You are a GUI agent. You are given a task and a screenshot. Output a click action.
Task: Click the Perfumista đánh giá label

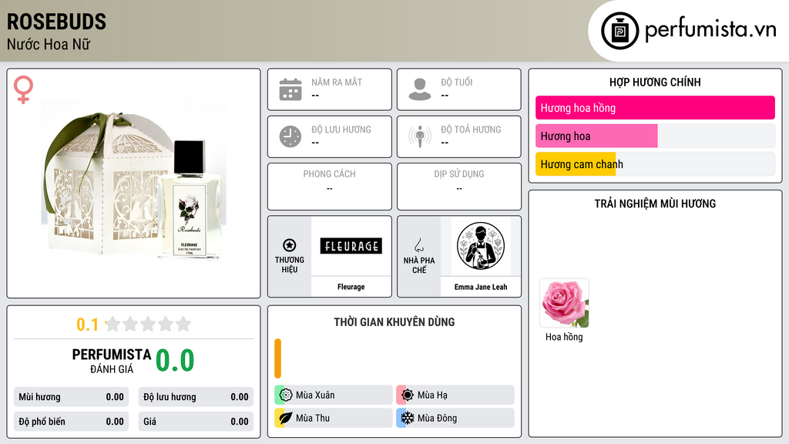[x=112, y=361]
